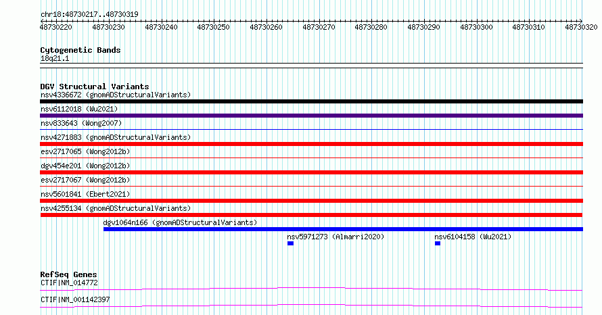Screen dimensions: 602x315
Task: Select the 18q21.1 band label
Action: pos(55,58)
